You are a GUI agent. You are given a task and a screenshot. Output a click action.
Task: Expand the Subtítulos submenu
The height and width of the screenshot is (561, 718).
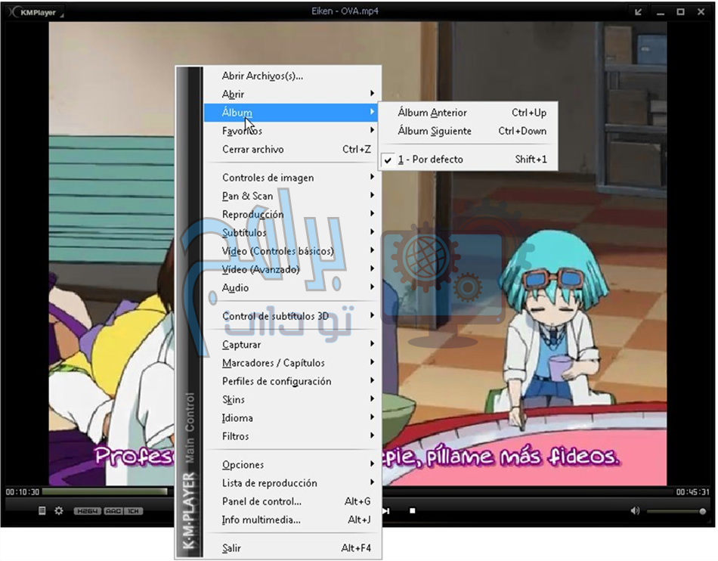244,233
